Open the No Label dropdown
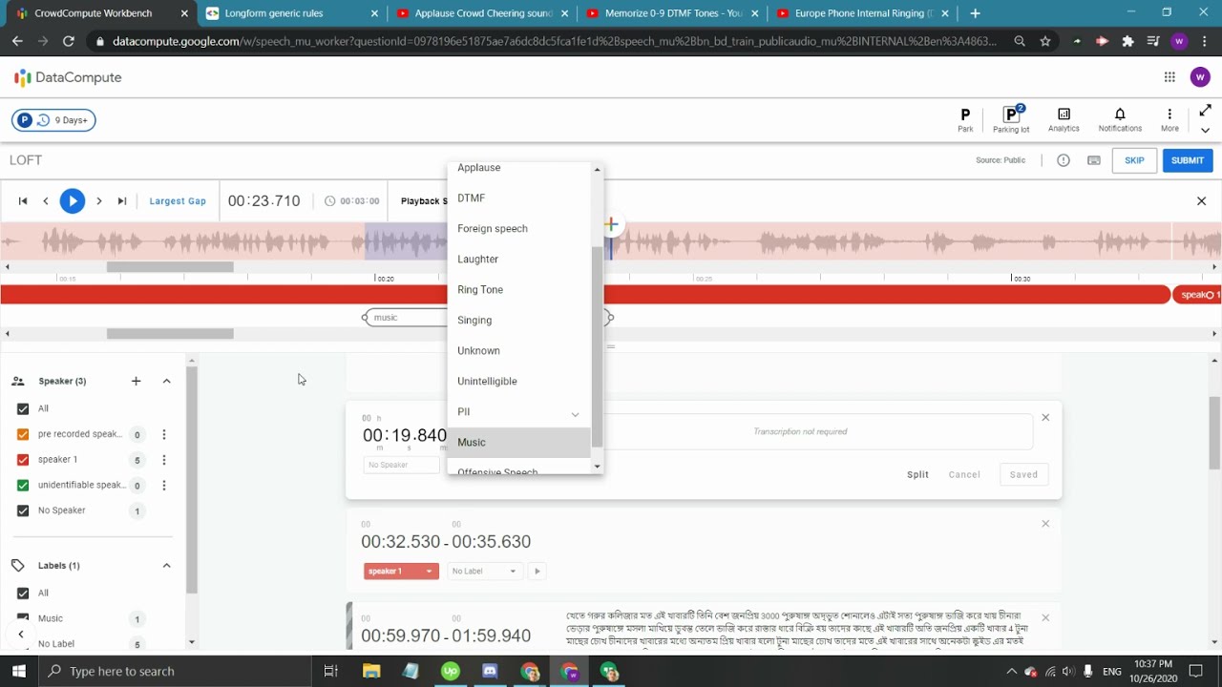This screenshot has height=687, width=1222. point(484,571)
